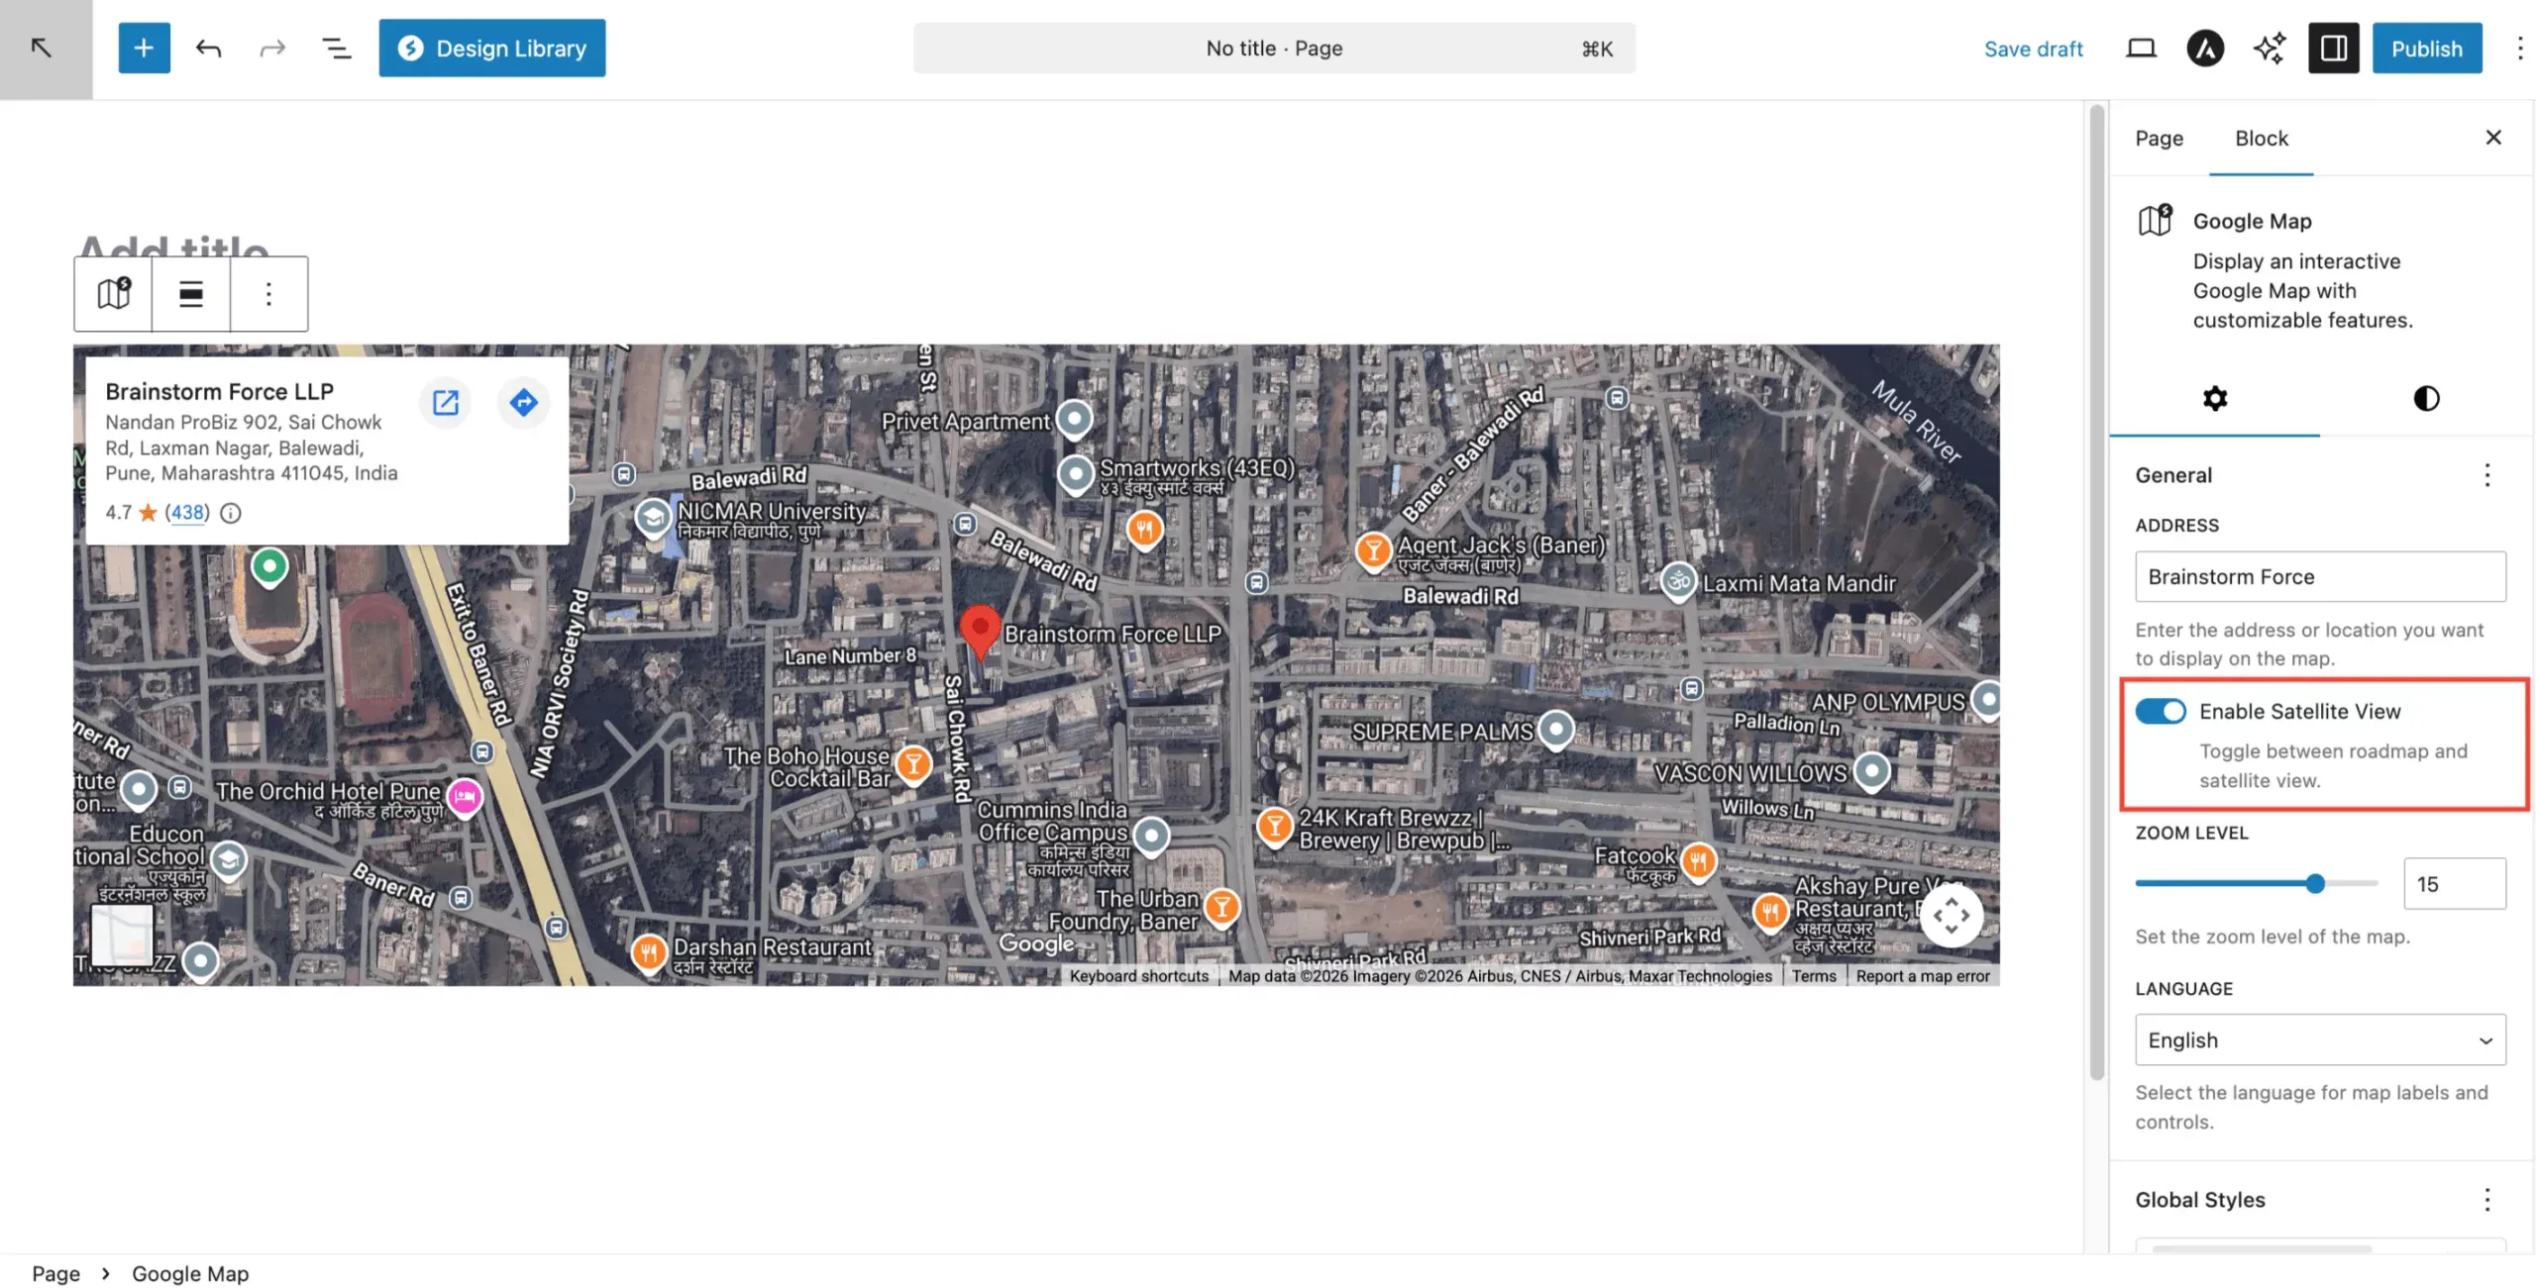Click the Fatcook restaurant marker
Screen dimensions: 2536x1288
(1698, 861)
